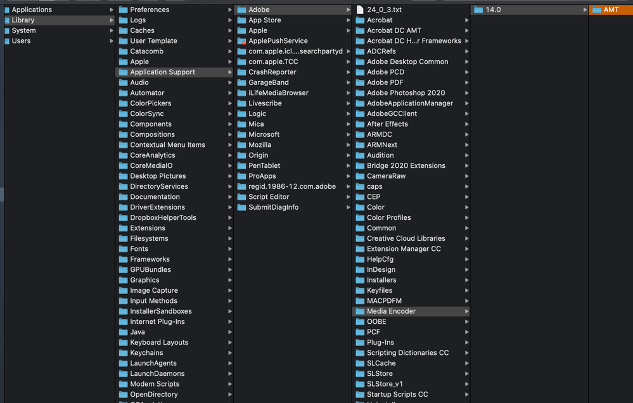Open the Internet Plug-Ins folder
The image size is (633, 403).
point(174,322)
